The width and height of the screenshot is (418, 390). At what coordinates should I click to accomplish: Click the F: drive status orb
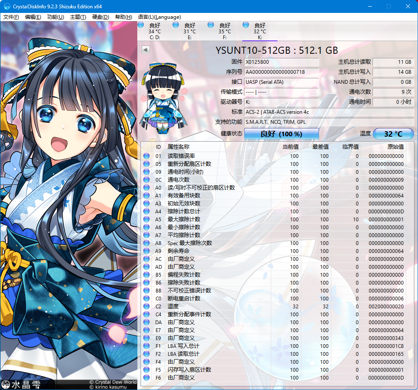pyautogui.click(x=211, y=25)
